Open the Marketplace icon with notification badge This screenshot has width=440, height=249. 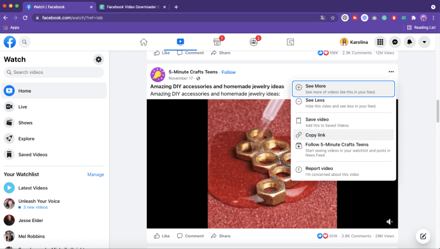coord(217,42)
